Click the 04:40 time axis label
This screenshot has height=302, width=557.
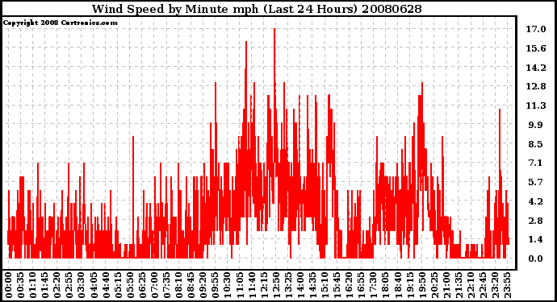106,286
